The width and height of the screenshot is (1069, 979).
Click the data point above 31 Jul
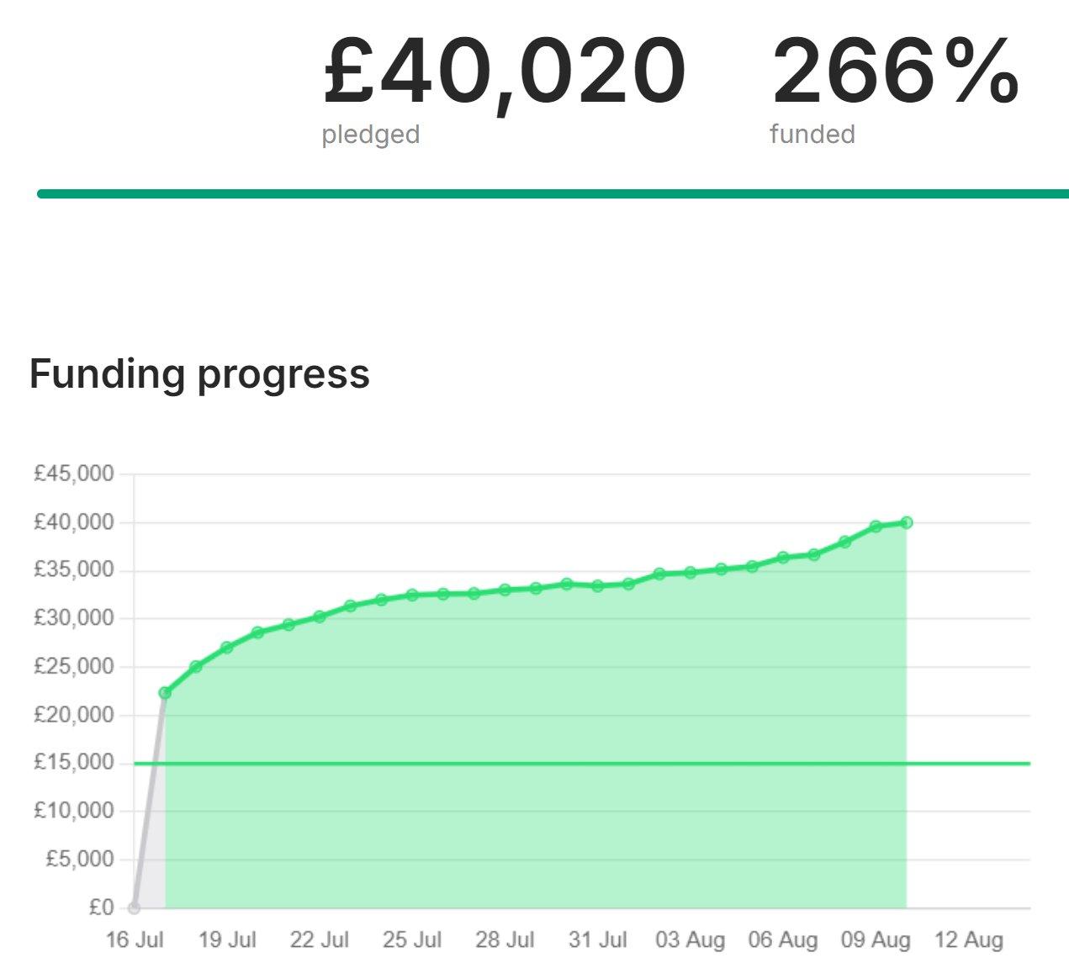[x=597, y=585]
